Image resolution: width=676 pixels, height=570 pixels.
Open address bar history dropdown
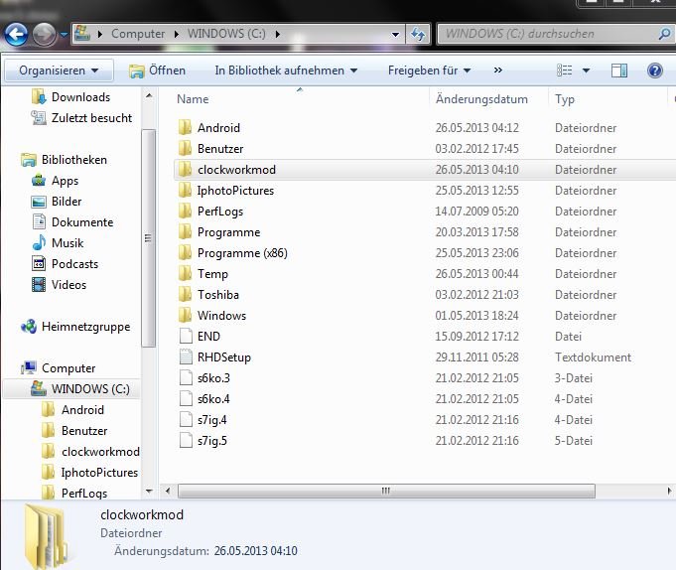point(395,34)
